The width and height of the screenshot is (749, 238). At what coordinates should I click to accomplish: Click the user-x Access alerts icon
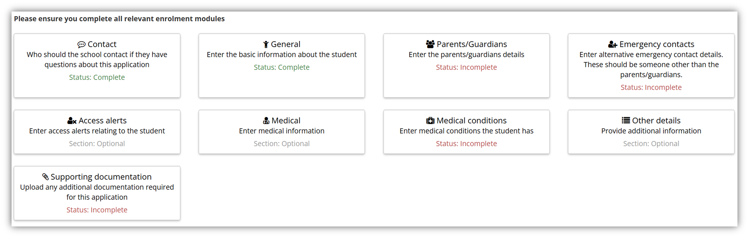(x=72, y=121)
